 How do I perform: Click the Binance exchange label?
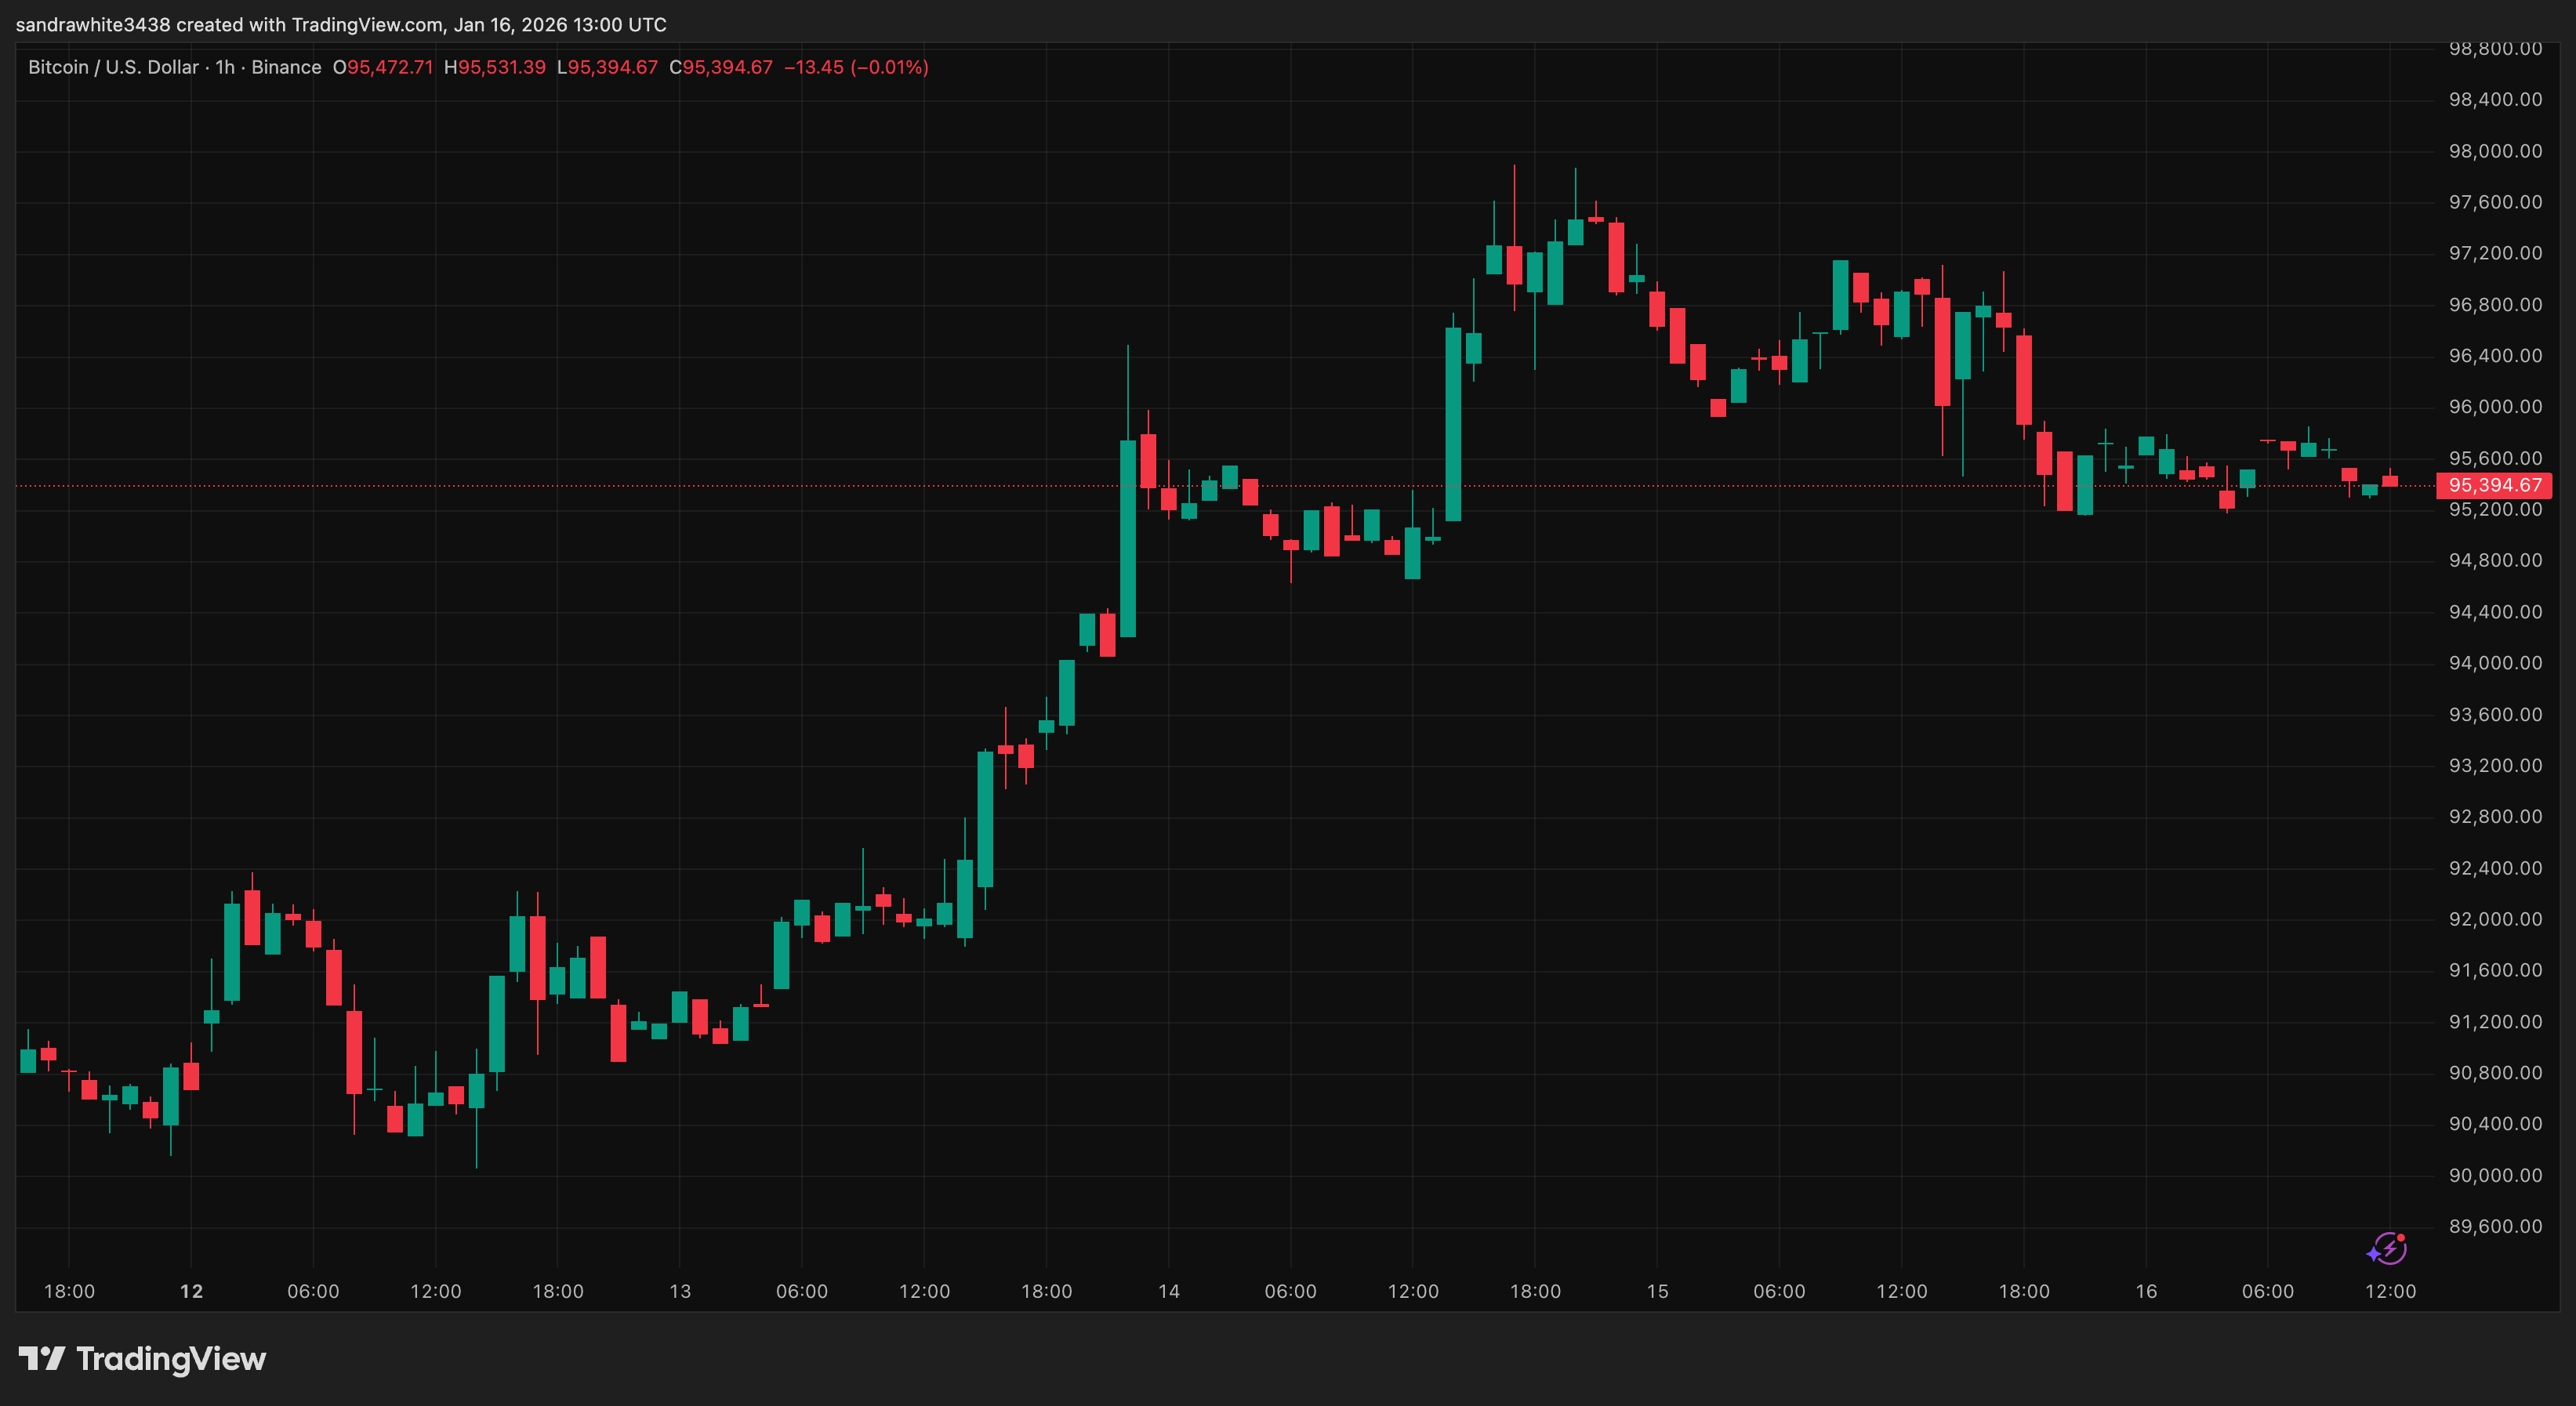288,67
